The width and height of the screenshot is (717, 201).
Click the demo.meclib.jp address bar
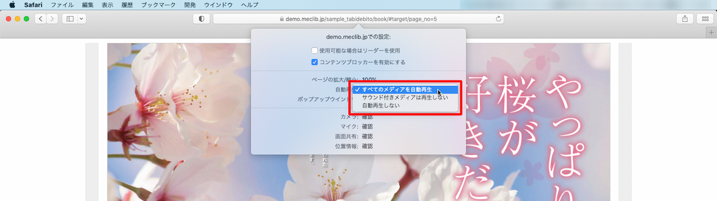tap(358, 19)
